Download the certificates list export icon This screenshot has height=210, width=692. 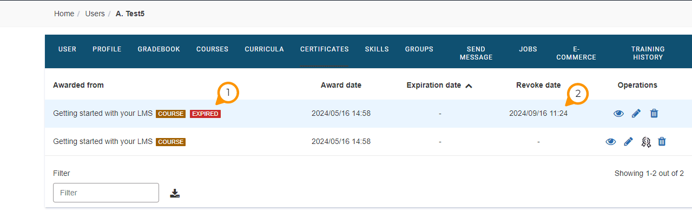[175, 193]
